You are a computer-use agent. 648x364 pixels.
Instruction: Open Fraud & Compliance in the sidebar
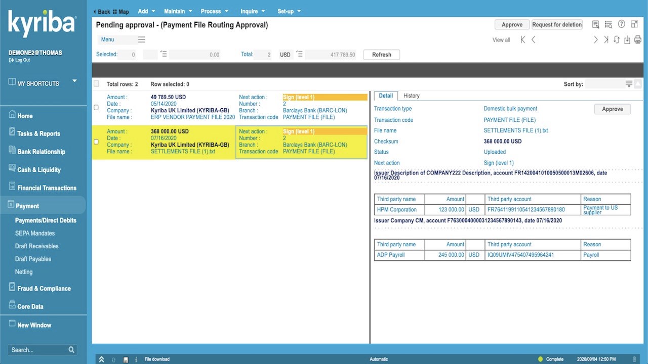(x=43, y=288)
